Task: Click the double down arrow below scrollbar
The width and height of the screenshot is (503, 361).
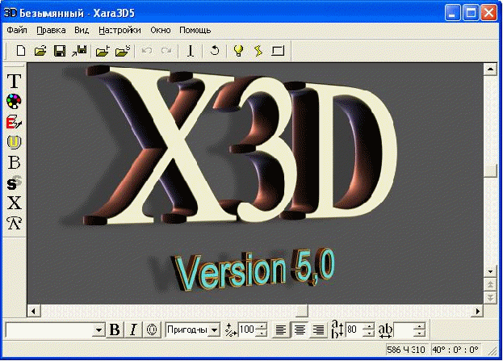Action: click(x=490, y=297)
